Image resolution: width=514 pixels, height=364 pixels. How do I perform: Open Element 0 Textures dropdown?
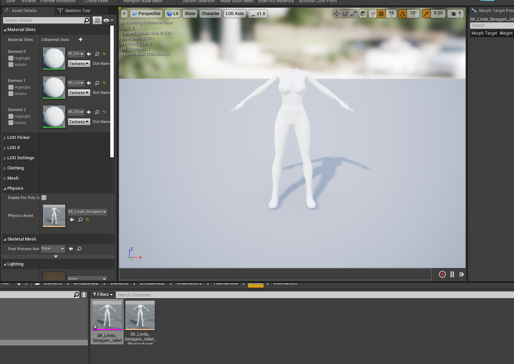[x=79, y=63]
